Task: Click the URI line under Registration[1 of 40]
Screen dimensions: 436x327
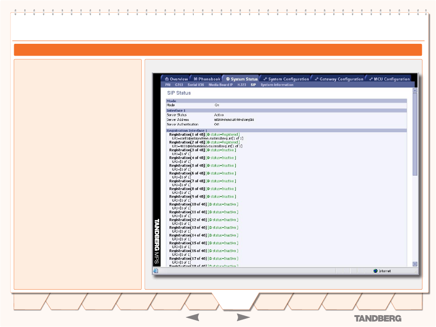Action: point(207,139)
